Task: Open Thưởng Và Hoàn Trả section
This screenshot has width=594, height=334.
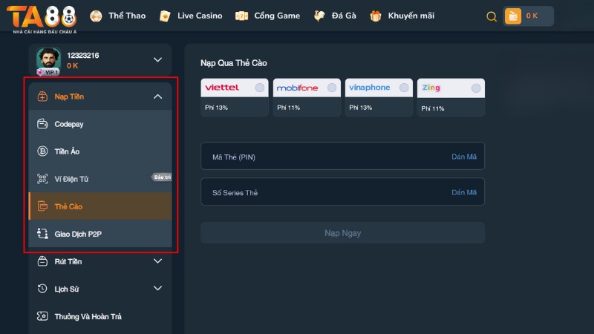Action: pos(100,316)
